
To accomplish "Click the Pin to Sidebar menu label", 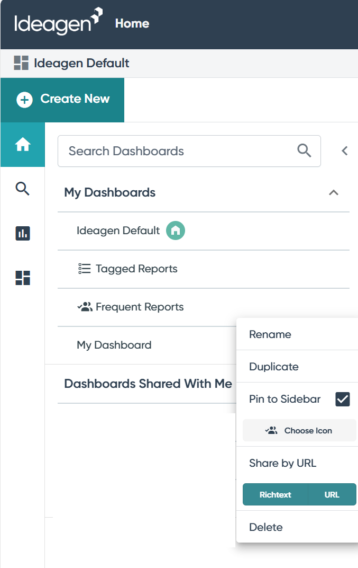I will (x=285, y=399).
